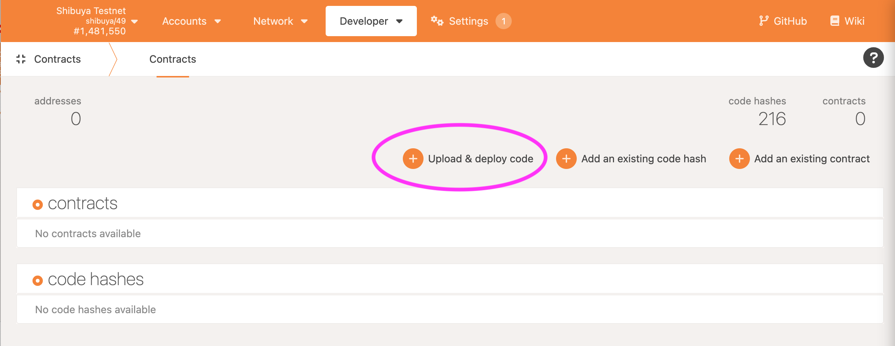This screenshot has width=895, height=346.
Task: Click the plus icon for Upload & deploy code
Action: pyautogui.click(x=413, y=159)
